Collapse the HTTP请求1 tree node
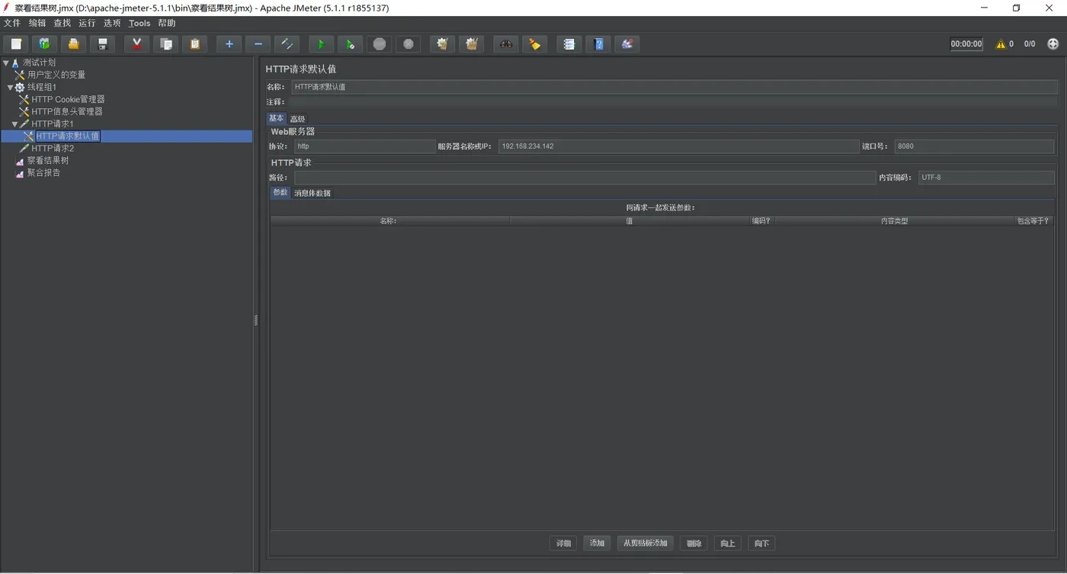 (x=14, y=123)
